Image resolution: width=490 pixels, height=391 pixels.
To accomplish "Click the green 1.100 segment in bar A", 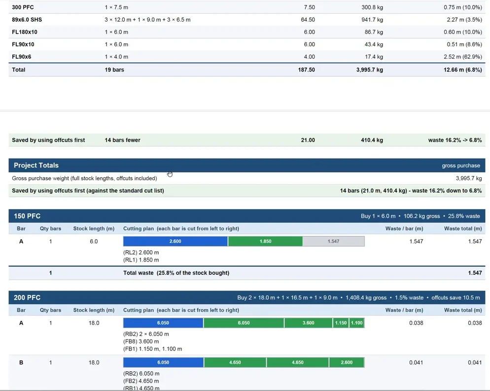I will click(357, 323).
